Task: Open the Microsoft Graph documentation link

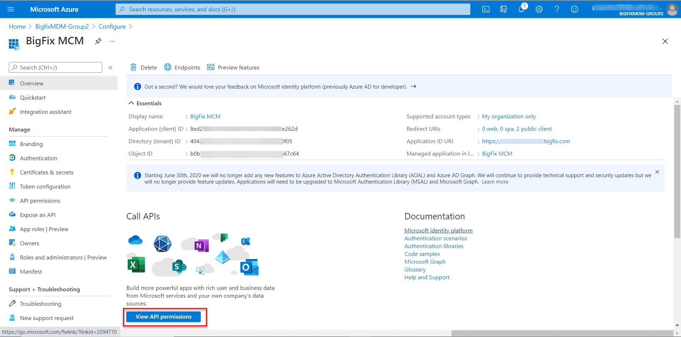Action: click(425, 262)
